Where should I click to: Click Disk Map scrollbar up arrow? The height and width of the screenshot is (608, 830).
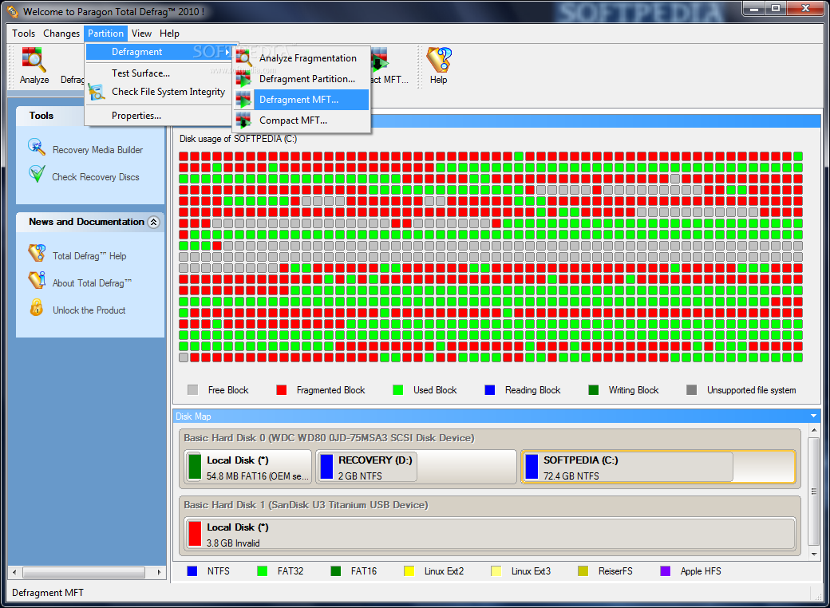(x=814, y=430)
